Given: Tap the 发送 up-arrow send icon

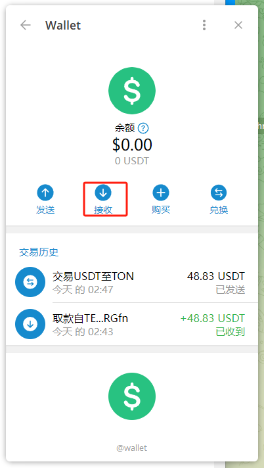Looking at the screenshot, I should coord(45,193).
